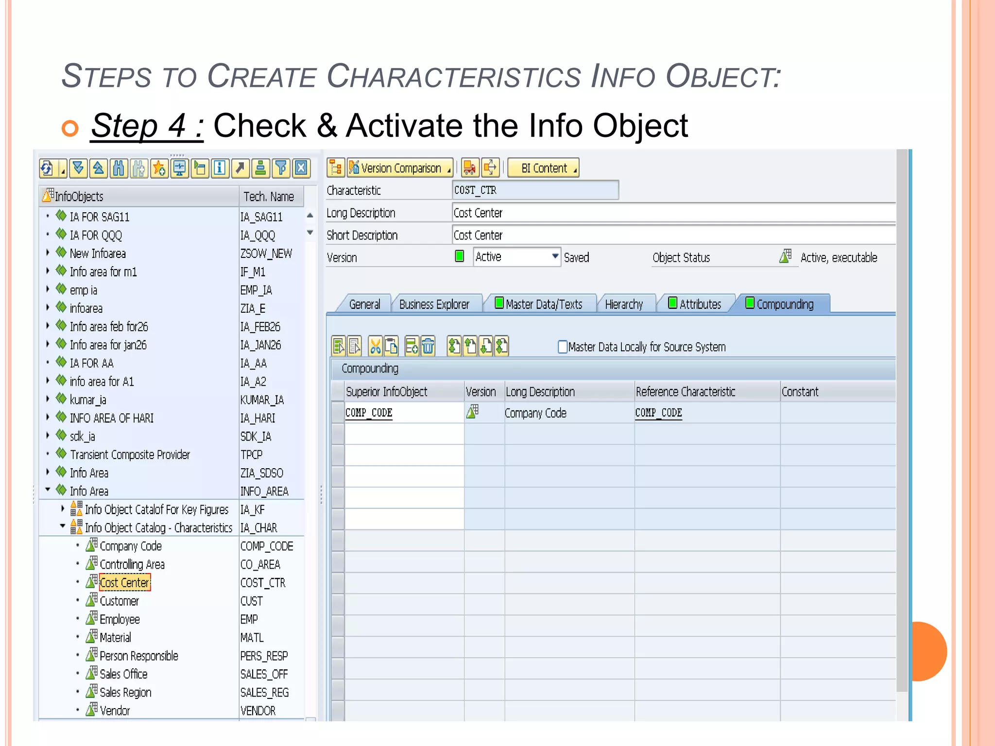Click the Short Description field
995x746 pixels.
pyautogui.click(x=673, y=235)
